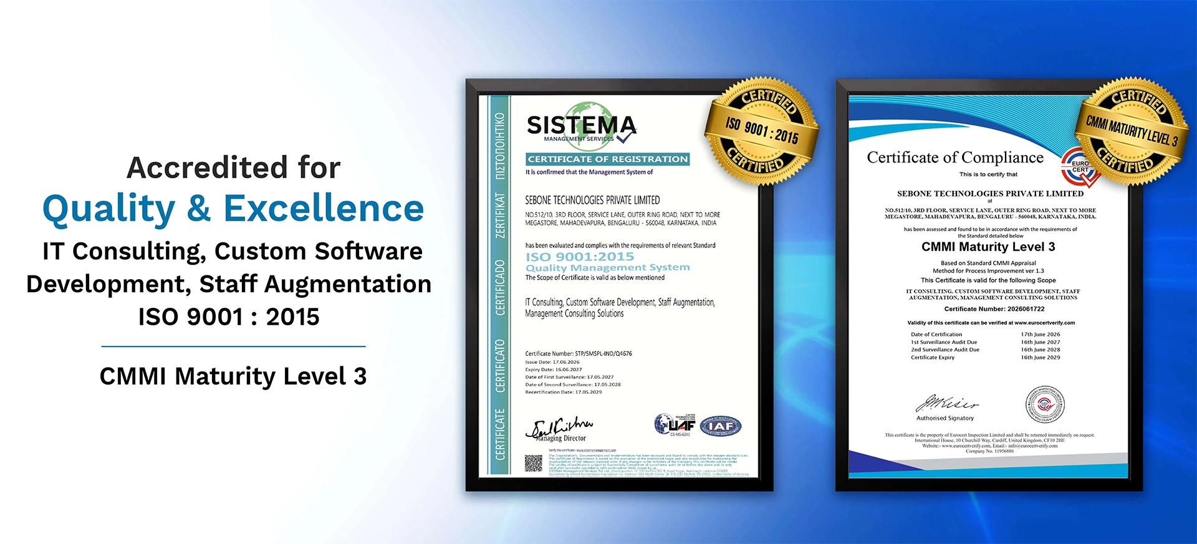Click the large "ISO 9001 : 2015" banner text
Viewport: 1197px width, 544px height.
pyautogui.click(x=229, y=317)
